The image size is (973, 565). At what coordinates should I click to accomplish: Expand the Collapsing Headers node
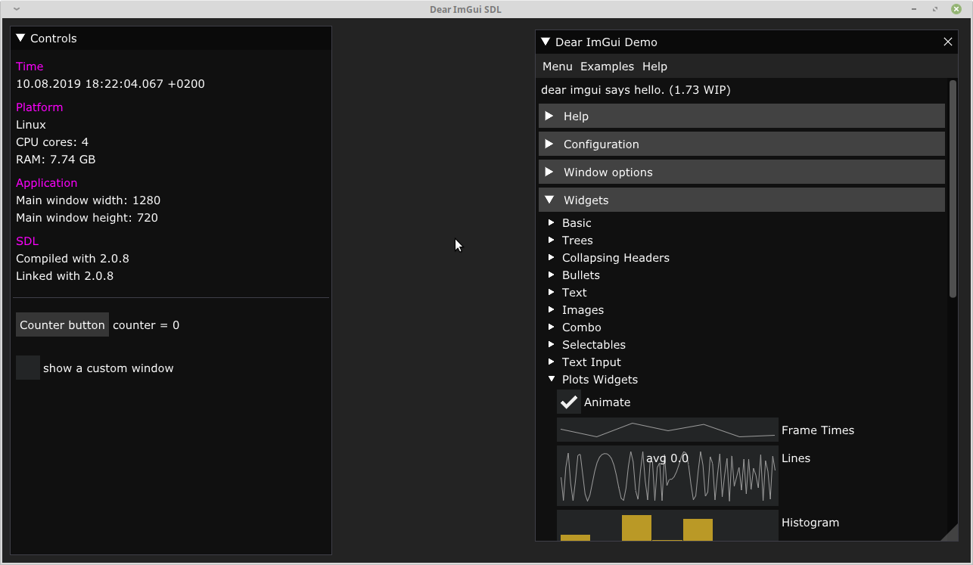click(x=552, y=257)
